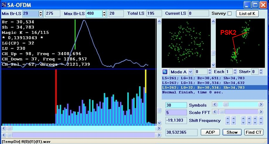Click the Symbols value field showing 30

click(x=176, y=105)
